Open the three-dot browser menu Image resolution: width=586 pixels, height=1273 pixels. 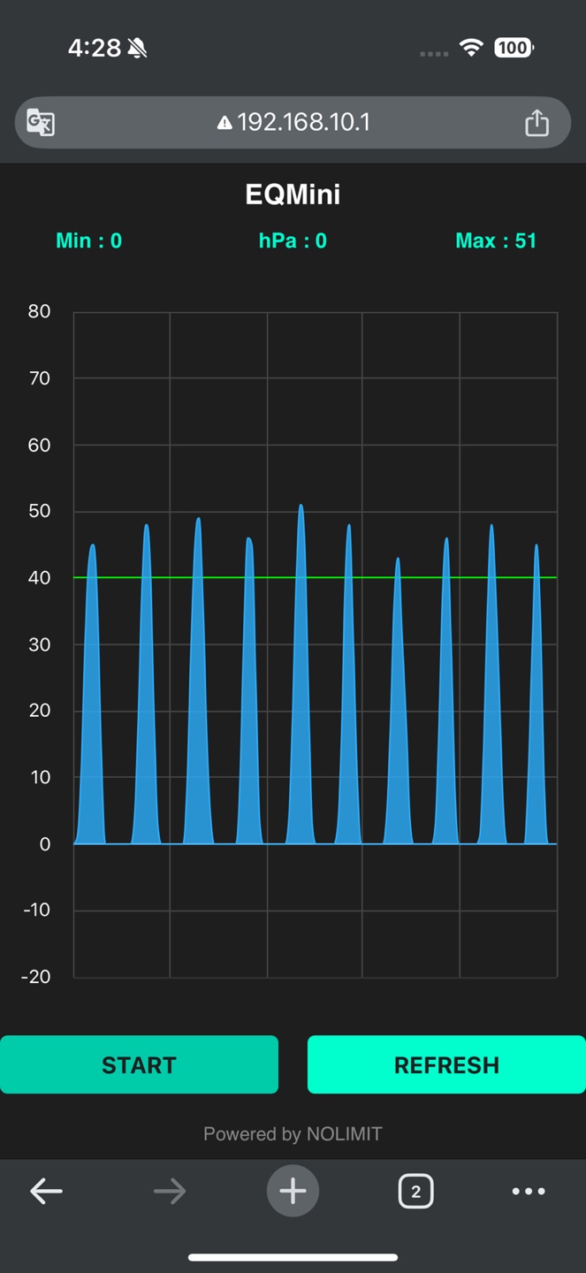(529, 1192)
